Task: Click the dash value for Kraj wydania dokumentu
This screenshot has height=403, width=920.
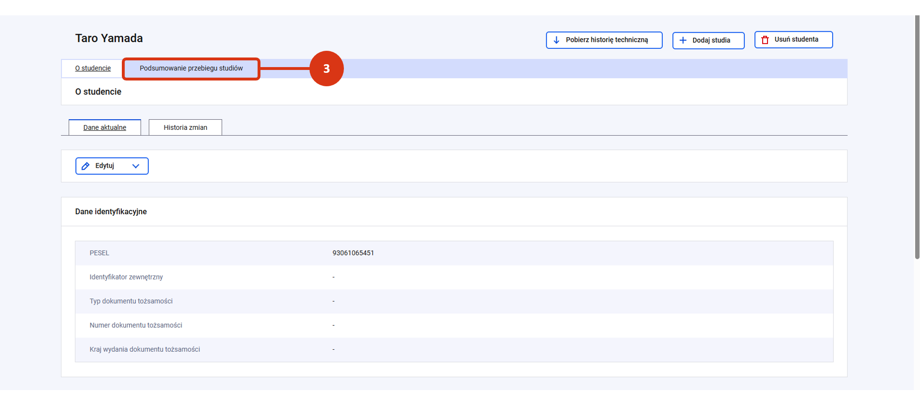Action: tap(333, 350)
